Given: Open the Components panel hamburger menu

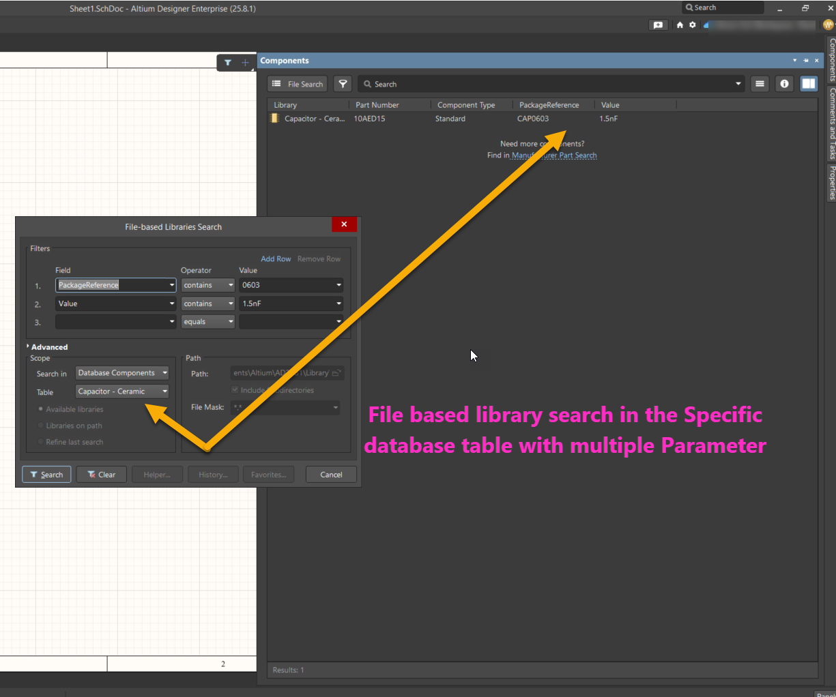Looking at the screenshot, I should (760, 84).
